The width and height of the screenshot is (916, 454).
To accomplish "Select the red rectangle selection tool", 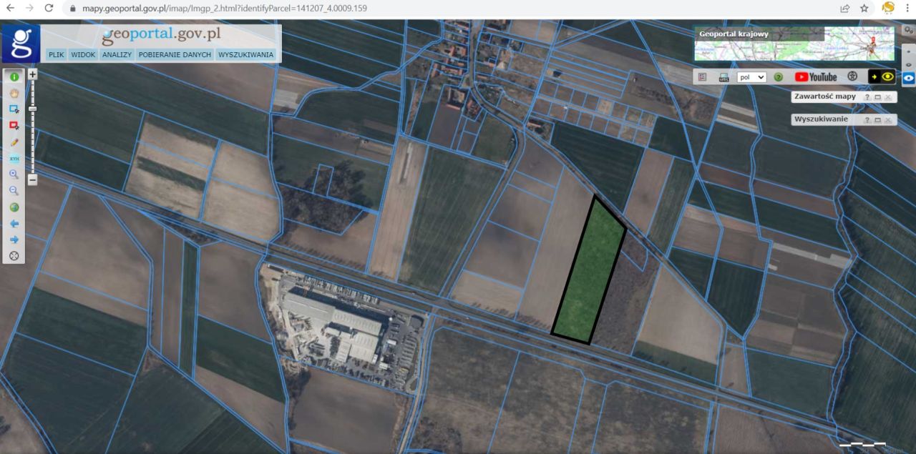I will click(14, 125).
